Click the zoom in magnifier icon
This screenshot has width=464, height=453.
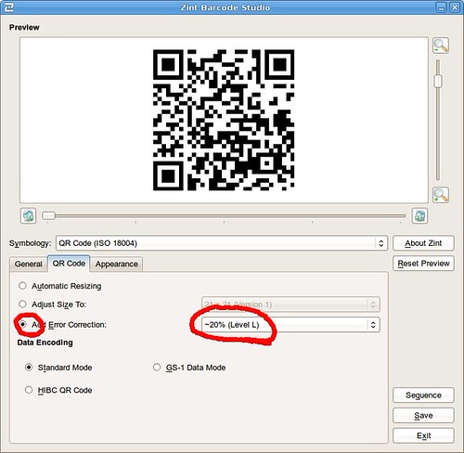point(441,195)
